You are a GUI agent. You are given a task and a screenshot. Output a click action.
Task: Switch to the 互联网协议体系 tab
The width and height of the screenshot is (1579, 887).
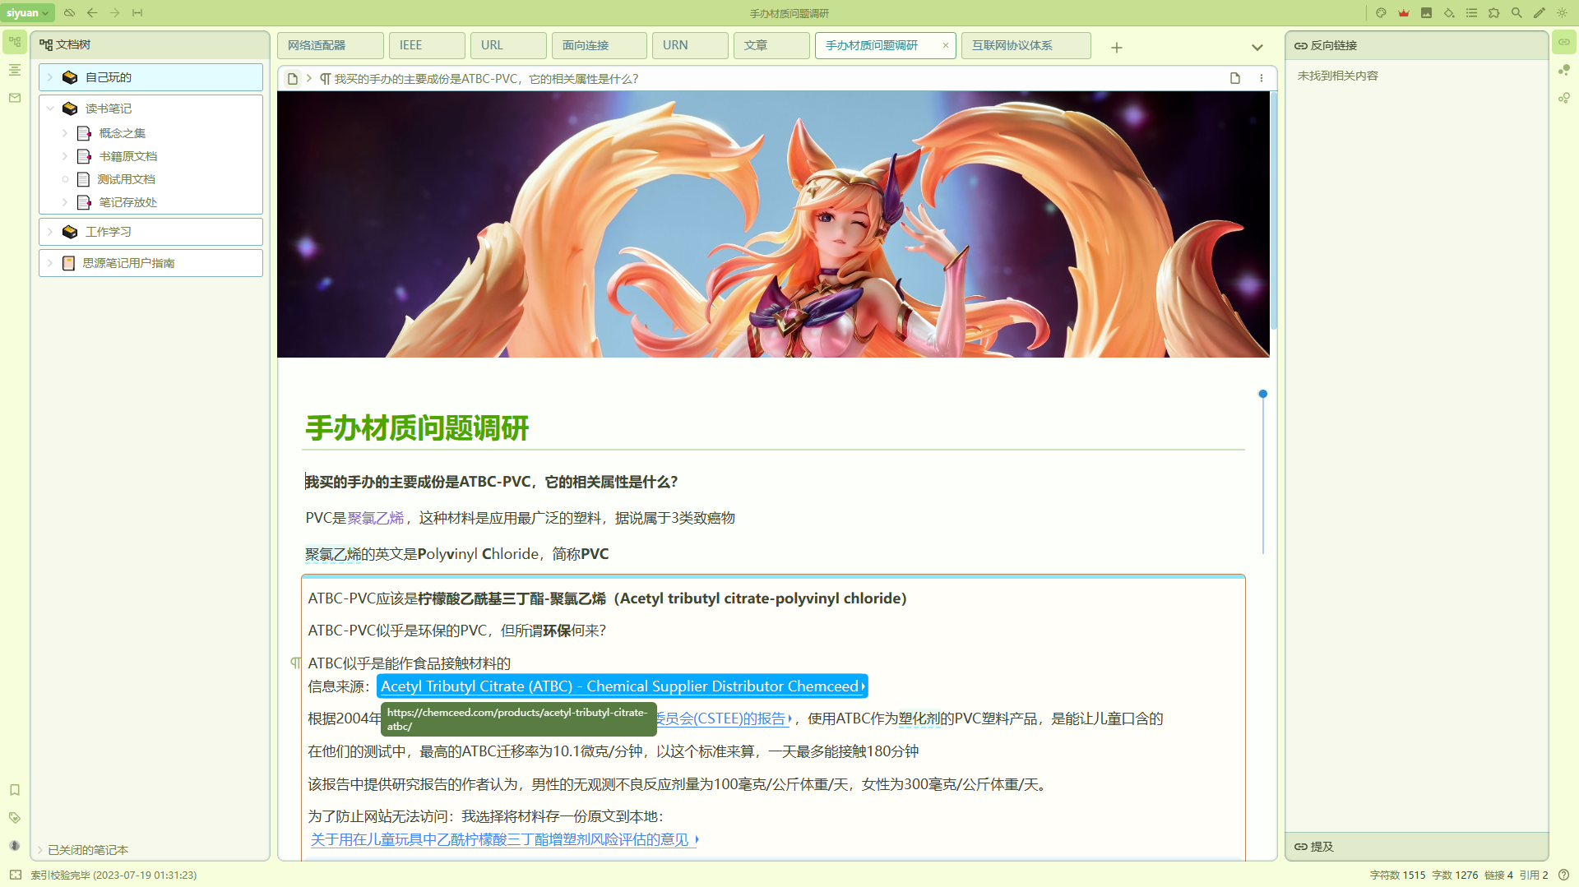1026,46
